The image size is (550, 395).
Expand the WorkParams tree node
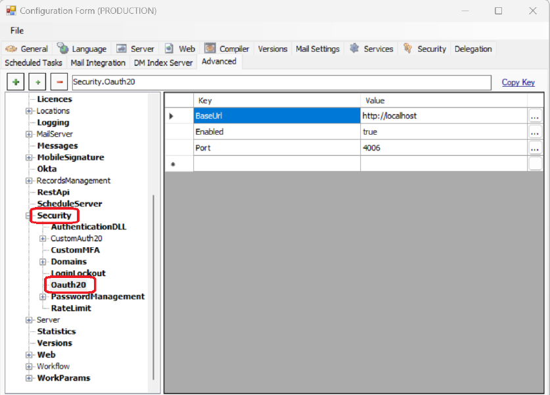29,379
